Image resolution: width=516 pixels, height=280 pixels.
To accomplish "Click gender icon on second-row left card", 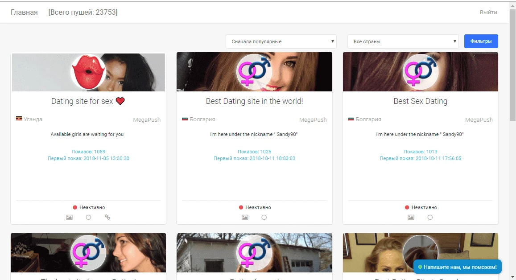I will 88,253.
